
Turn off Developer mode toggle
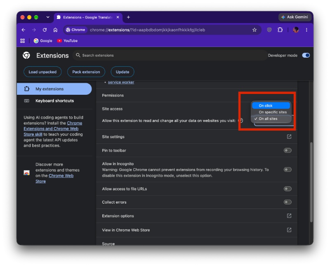pos(306,55)
